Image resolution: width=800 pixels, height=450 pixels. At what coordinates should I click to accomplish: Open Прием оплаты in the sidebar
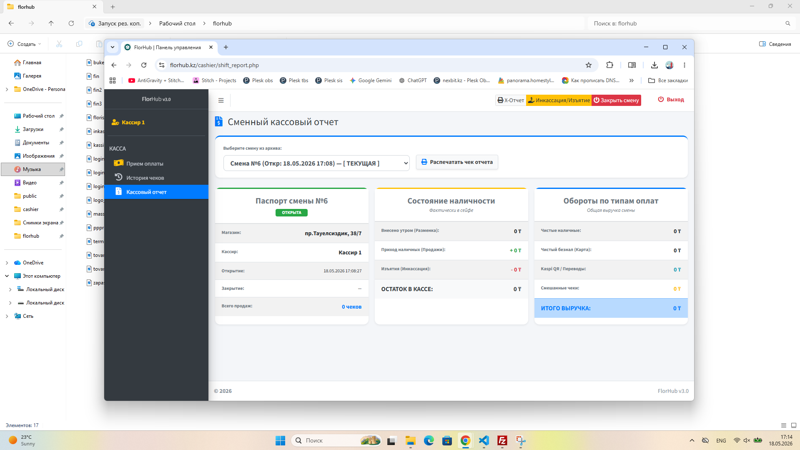point(156,163)
